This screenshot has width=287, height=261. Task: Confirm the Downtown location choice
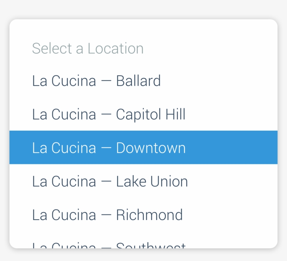[x=109, y=148]
